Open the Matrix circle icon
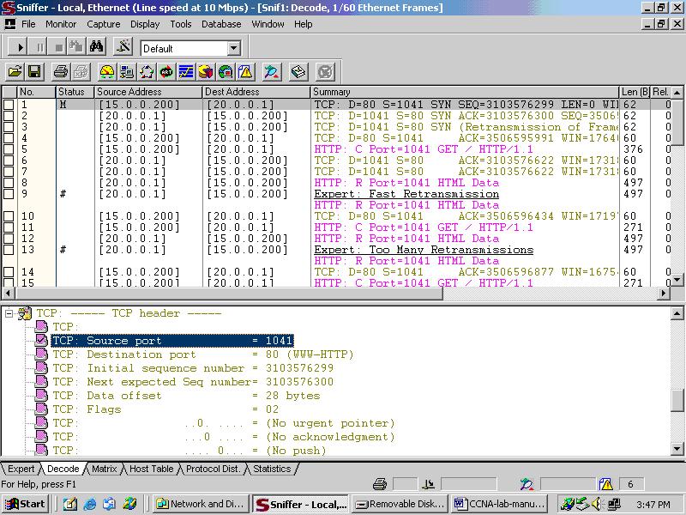686x515 pixels. point(147,72)
